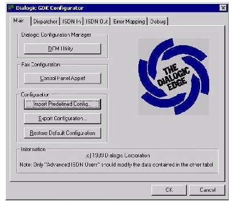This screenshot has width=235, height=222.
Task: Confirm with the OK button
Action: tap(169, 190)
